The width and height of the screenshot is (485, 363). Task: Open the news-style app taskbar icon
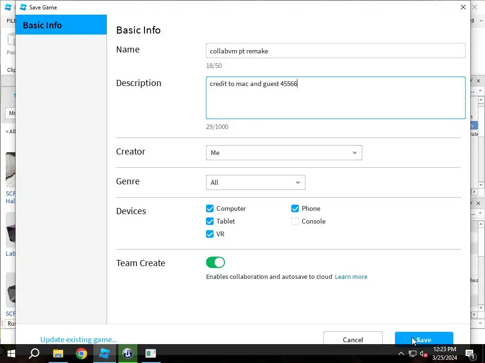tap(151, 354)
